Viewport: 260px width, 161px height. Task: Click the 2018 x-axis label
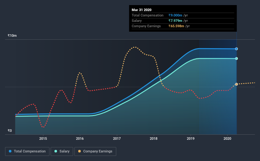(154, 138)
